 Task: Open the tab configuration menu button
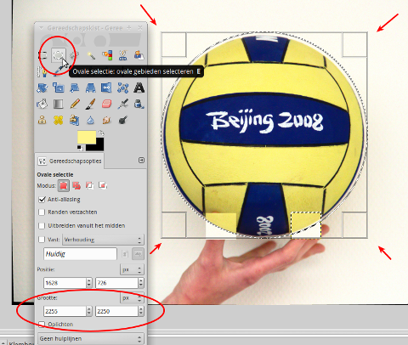(141, 161)
